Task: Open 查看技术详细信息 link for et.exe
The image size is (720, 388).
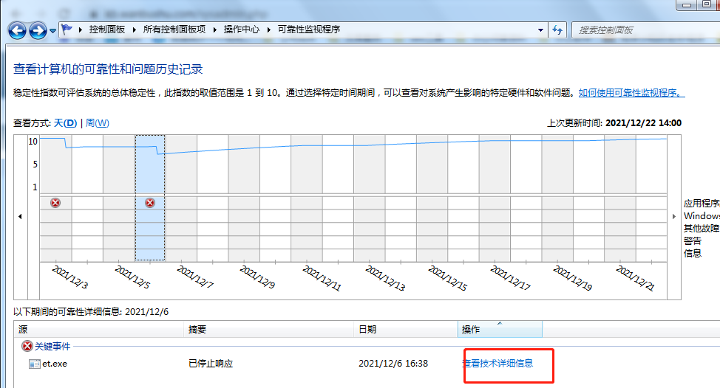Action: tap(497, 363)
